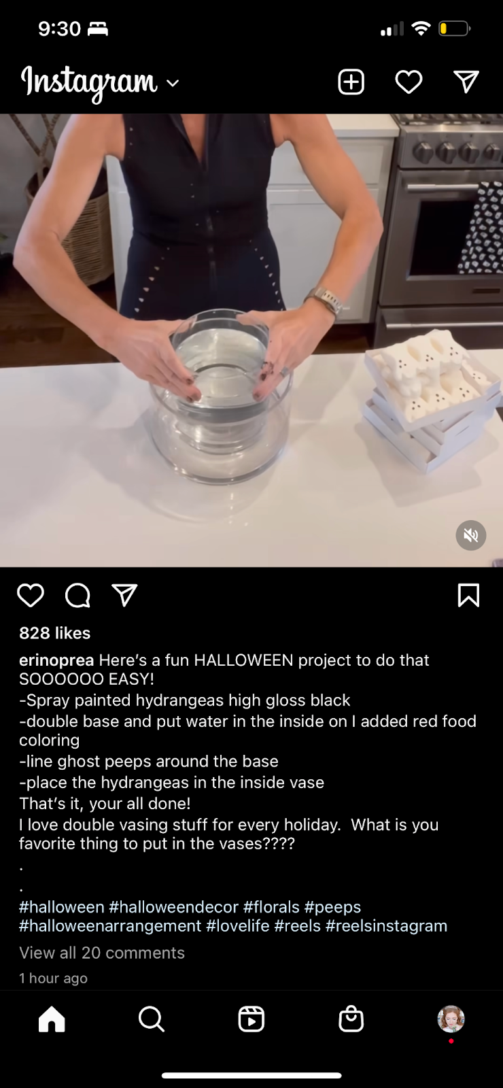Open the #reelsinstagram hashtag
This screenshot has width=503, height=1088.
[x=386, y=926]
